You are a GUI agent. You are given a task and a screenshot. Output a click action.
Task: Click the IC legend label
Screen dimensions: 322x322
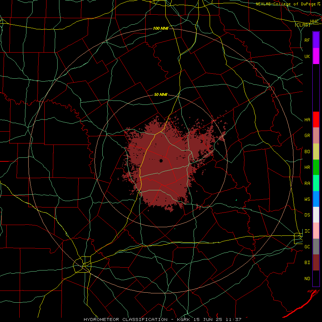307,231
